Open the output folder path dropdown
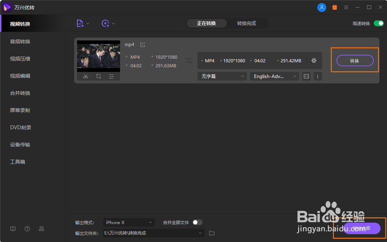The height and width of the screenshot is (242, 387). coord(153,233)
